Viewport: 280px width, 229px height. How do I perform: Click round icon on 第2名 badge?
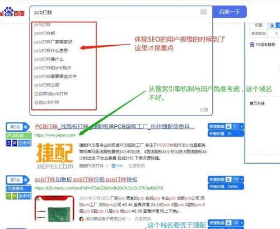point(26,127)
